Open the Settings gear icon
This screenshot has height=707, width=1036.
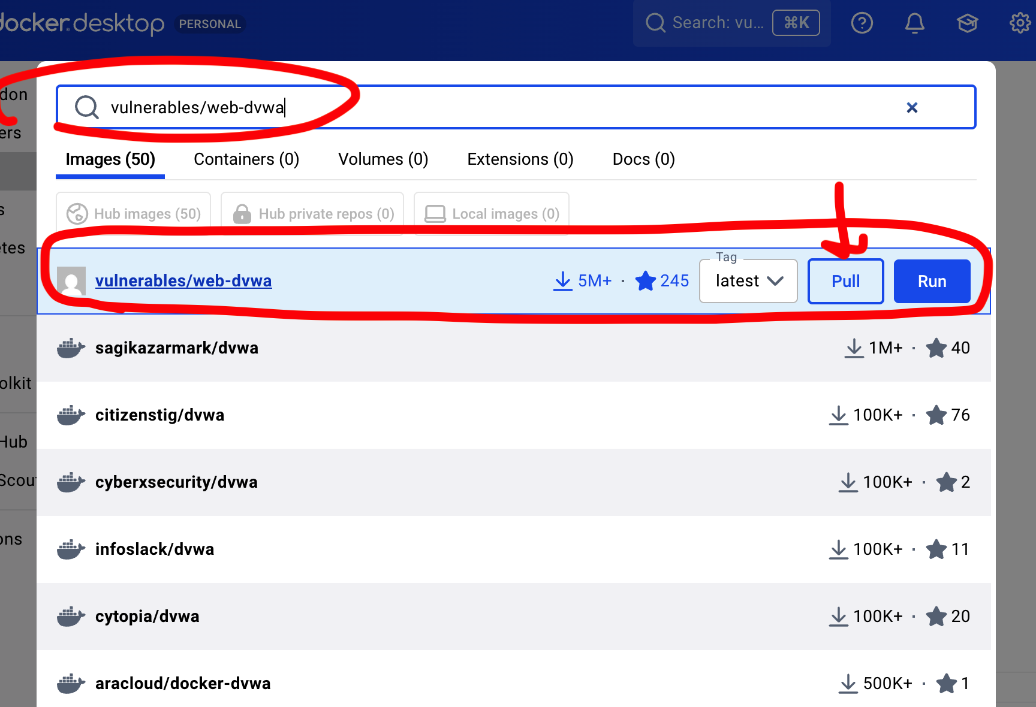[x=1019, y=23]
